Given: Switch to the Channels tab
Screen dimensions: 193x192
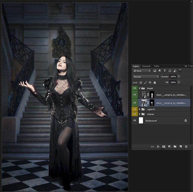Looking at the screenshot, I should [146, 66].
